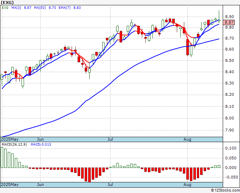Image resolution: width=240 pixels, height=193 pixels.
Task: Click the tallest green MACD bar in May
Action: click(2, 157)
